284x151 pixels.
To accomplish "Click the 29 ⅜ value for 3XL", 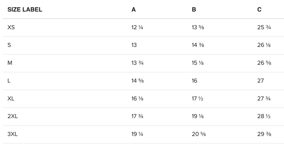I will pos(264,134).
